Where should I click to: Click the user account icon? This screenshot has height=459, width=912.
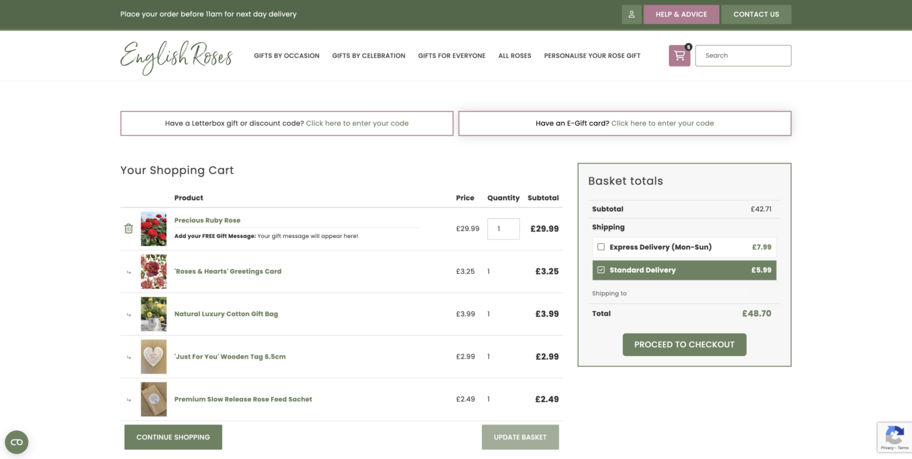tap(631, 14)
